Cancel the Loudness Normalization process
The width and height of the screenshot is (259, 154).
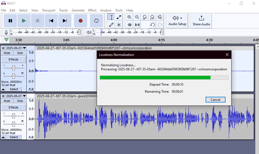point(215,100)
